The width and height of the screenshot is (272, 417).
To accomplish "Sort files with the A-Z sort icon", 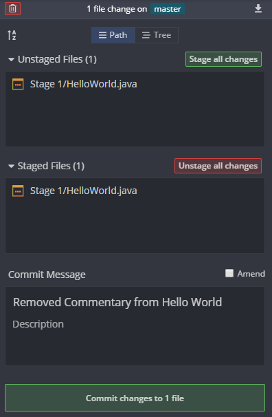I will (x=12, y=35).
